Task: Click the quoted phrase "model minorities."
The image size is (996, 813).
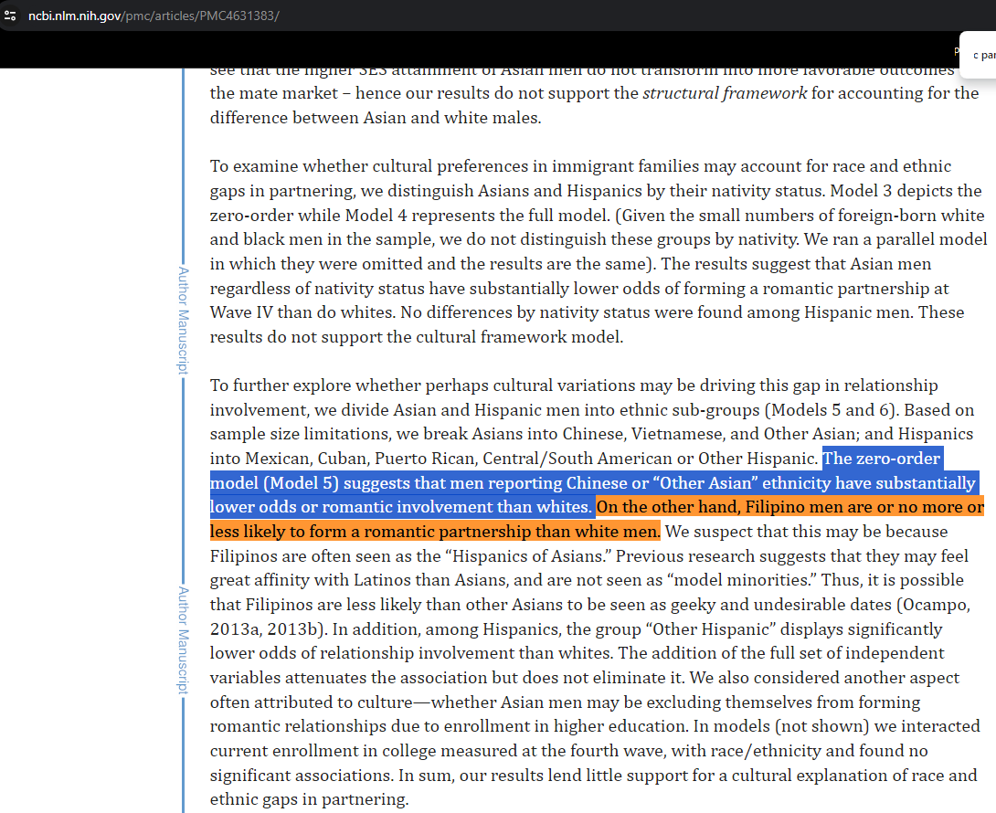Action: [741, 581]
